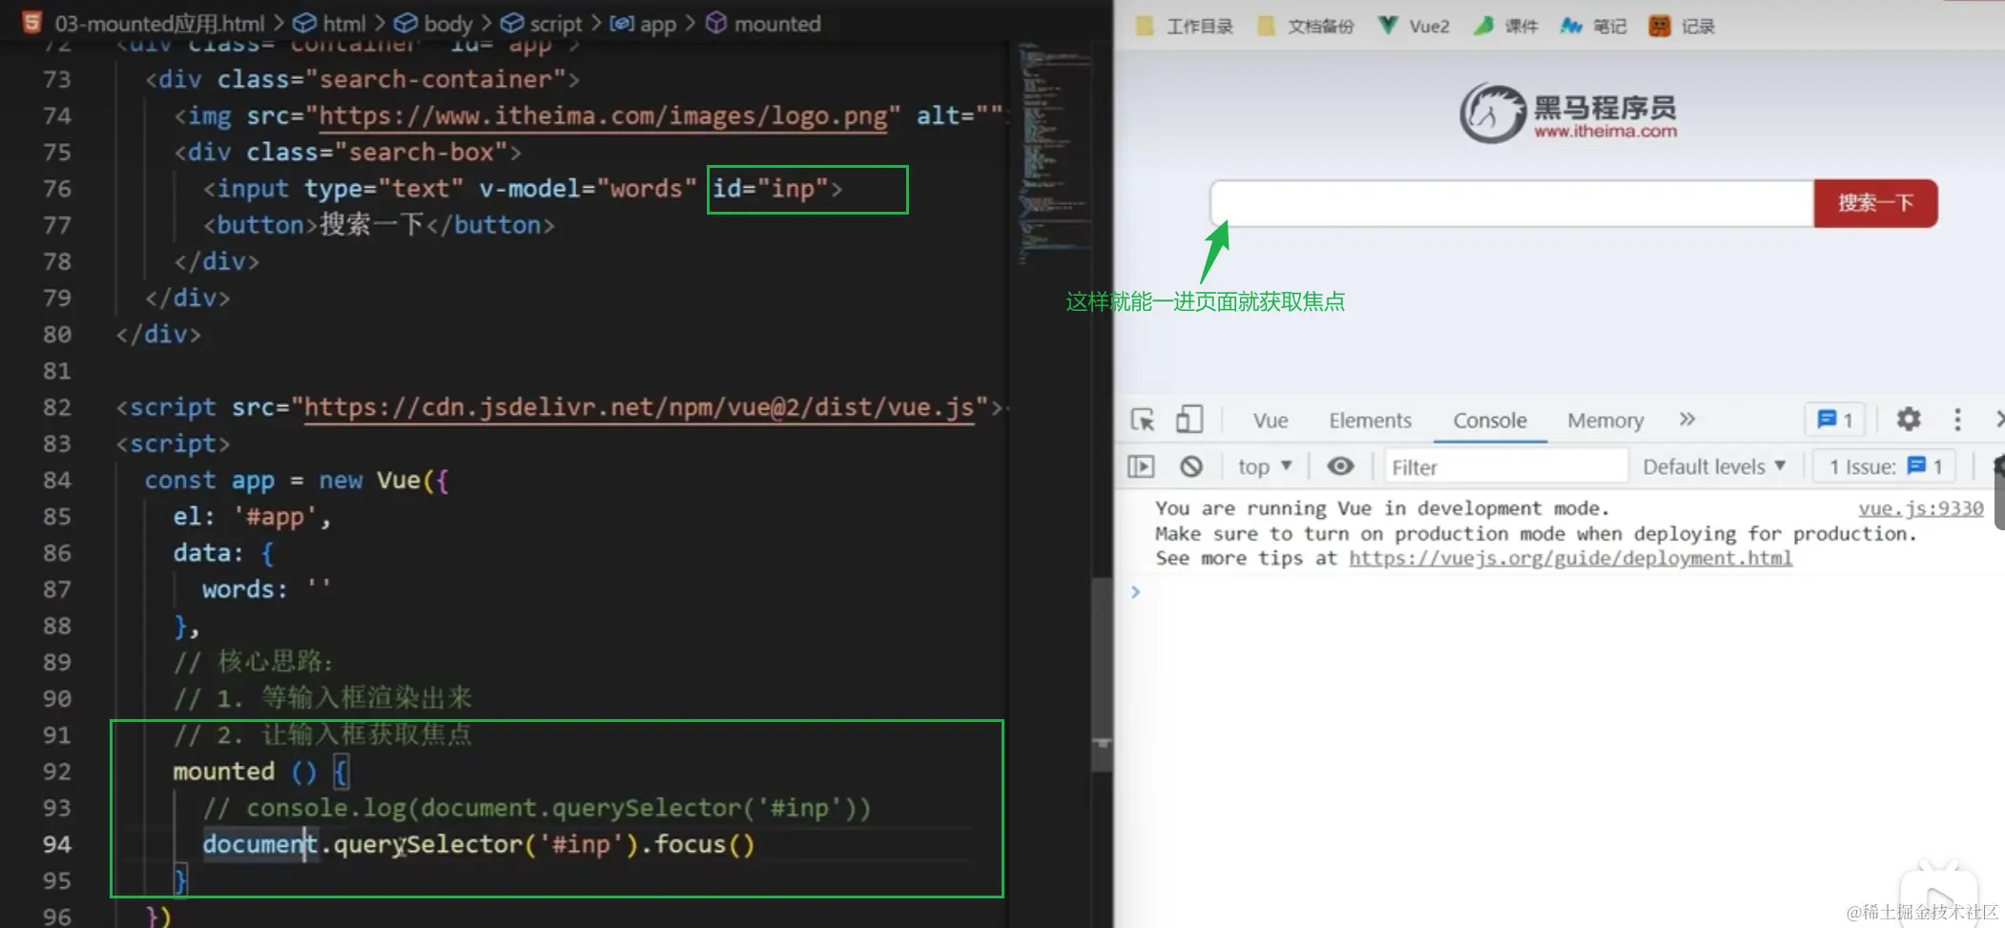Click the words: '' property on line 87
Image resolution: width=2005 pixels, height=928 pixels.
coord(266,588)
